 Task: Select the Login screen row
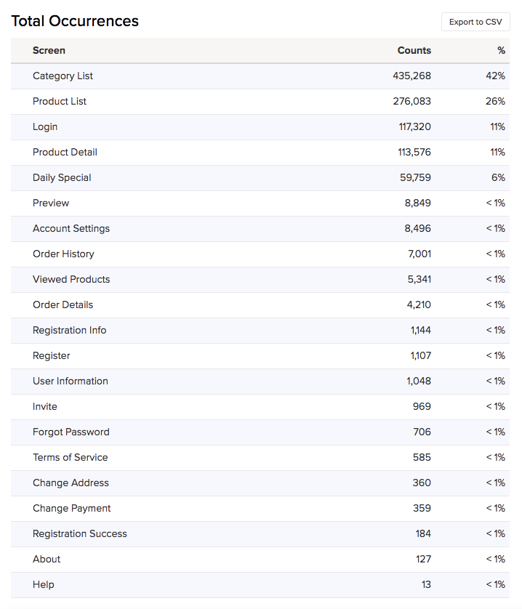(45, 126)
